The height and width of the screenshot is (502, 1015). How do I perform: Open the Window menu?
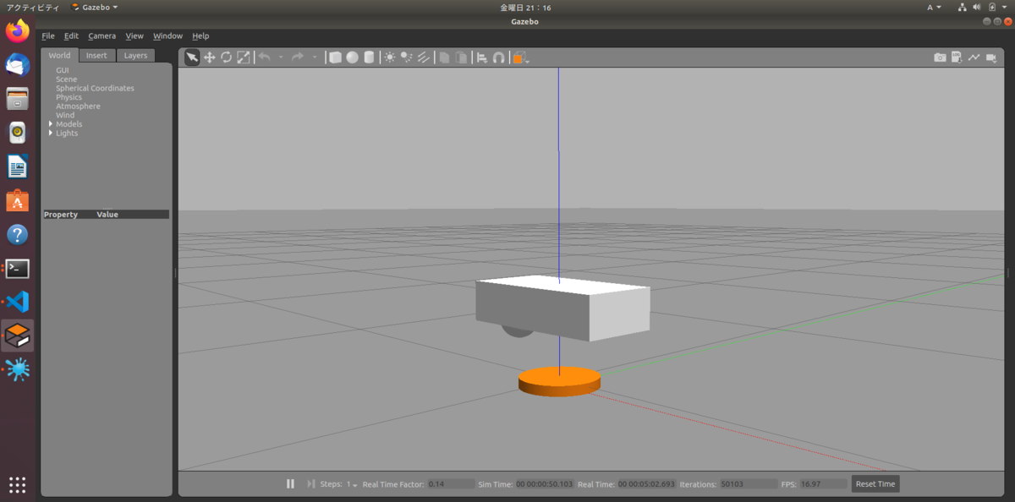point(167,36)
